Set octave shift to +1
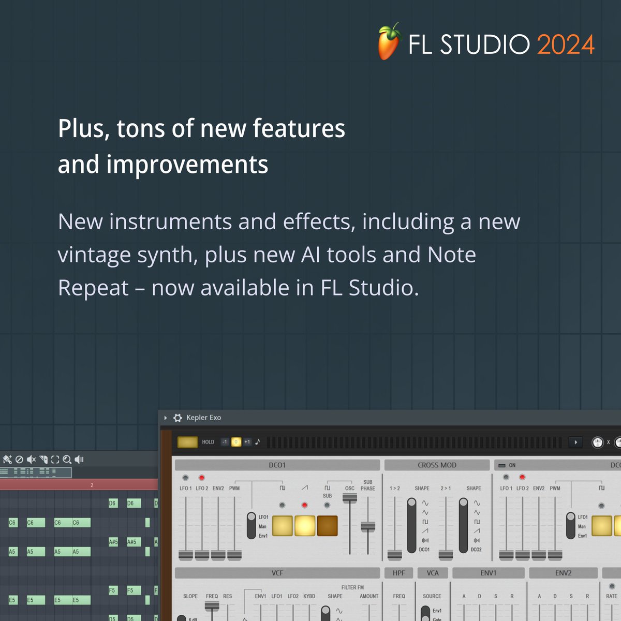The width and height of the screenshot is (621, 621). tap(247, 442)
